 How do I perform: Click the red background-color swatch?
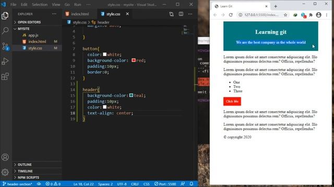(134, 60)
